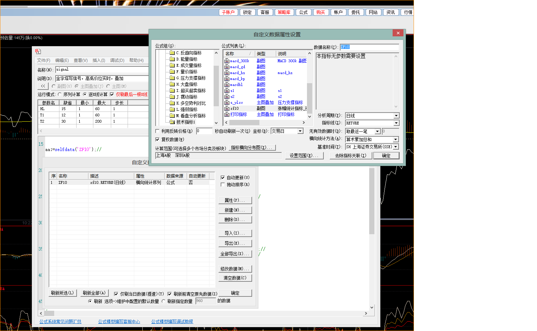The height and width of the screenshot is (331, 537).
Task: Click the formula editor window icon
Action: pyautogui.click(x=38, y=51)
